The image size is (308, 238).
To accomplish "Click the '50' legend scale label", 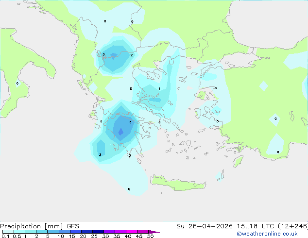I will click(150, 236).
